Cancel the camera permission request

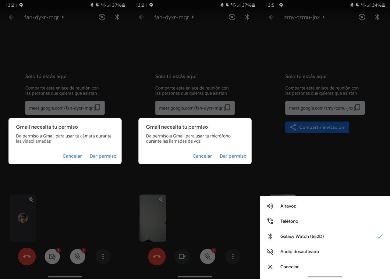72,156
